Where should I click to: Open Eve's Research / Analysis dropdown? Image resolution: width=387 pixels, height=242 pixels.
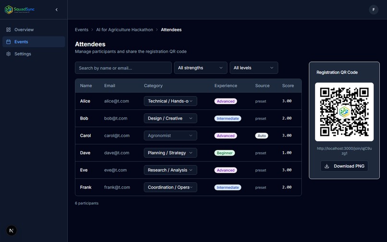click(x=170, y=170)
